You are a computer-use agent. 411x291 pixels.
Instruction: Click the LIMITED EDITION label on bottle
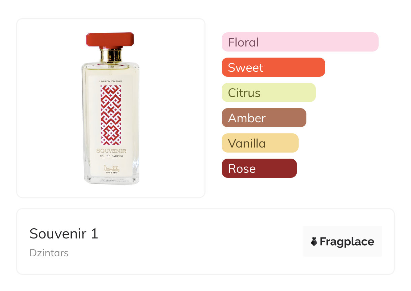(111, 82)
